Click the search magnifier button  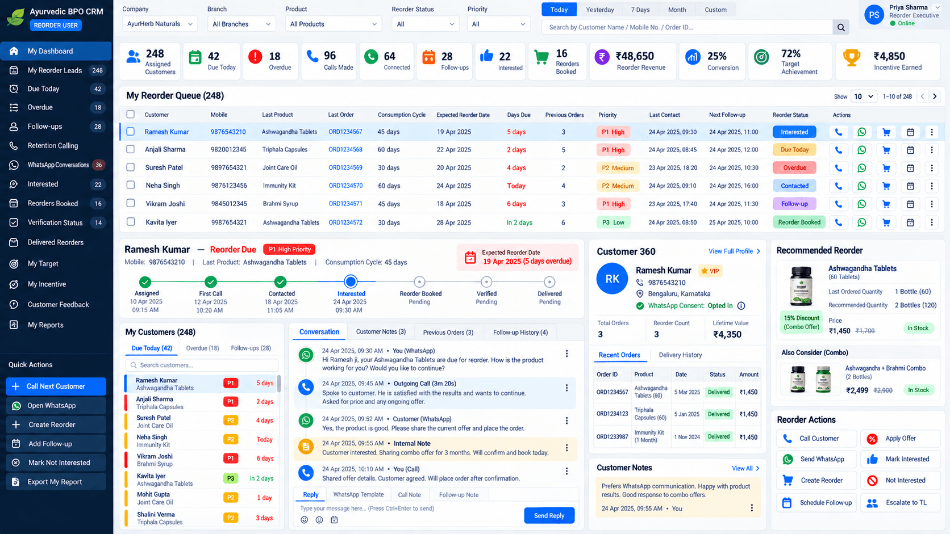(x=841, y=27)
